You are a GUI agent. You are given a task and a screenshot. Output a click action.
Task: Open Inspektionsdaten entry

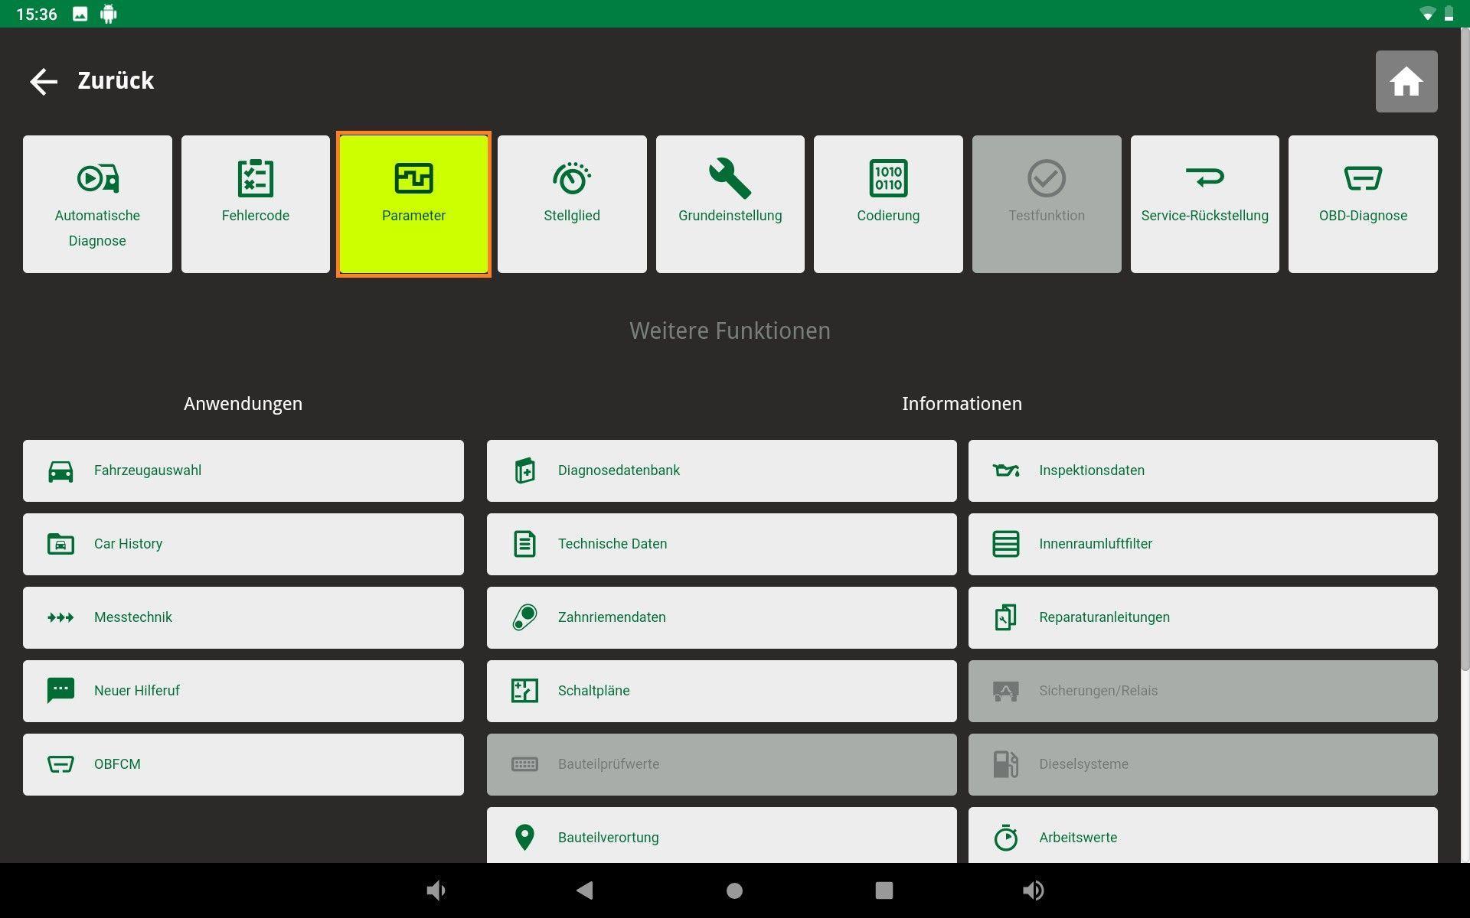(x=1203, y=470)
